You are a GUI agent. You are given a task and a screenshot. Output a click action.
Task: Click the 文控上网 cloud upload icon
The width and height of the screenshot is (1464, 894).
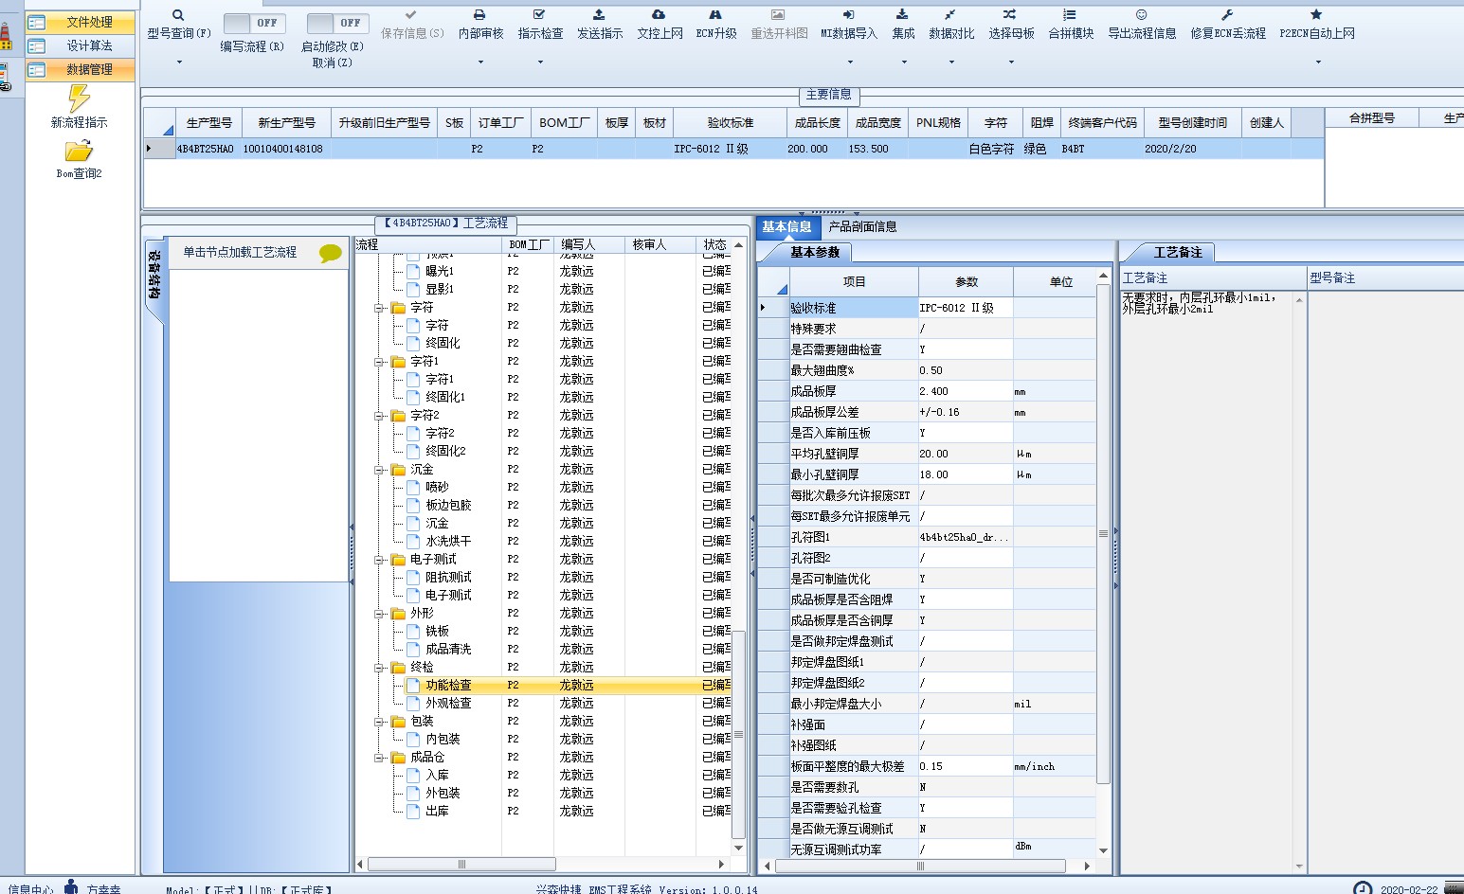coord(659,15)
